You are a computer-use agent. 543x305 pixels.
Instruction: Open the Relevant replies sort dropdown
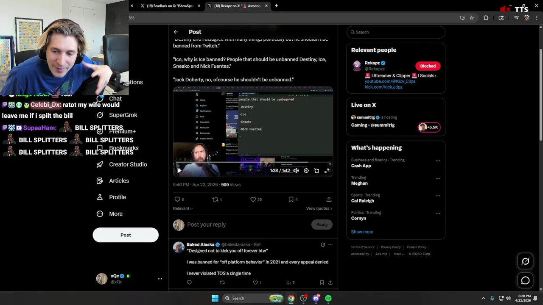click(183, 208)
